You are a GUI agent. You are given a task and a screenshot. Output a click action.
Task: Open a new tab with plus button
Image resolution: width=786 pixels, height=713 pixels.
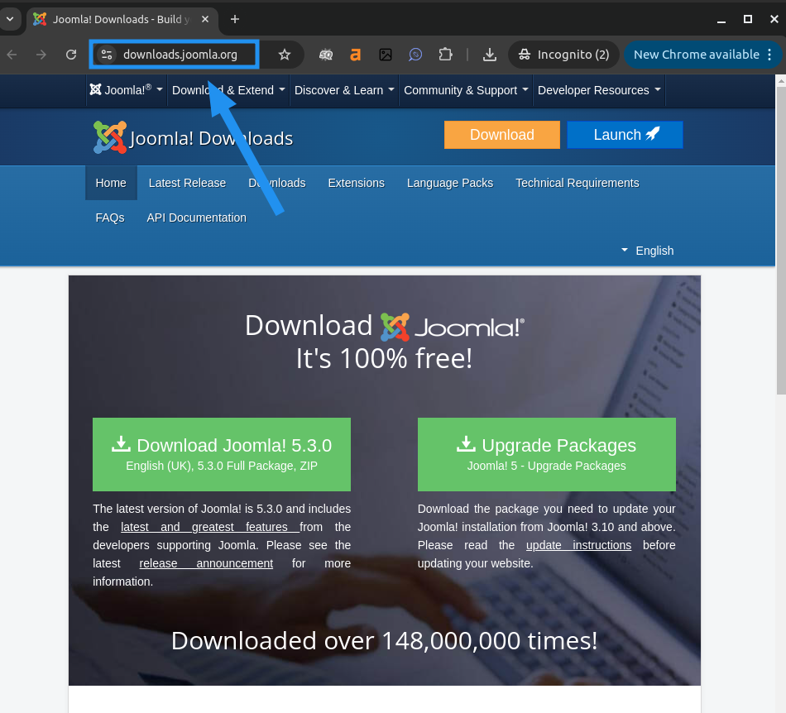click(235, 20)
